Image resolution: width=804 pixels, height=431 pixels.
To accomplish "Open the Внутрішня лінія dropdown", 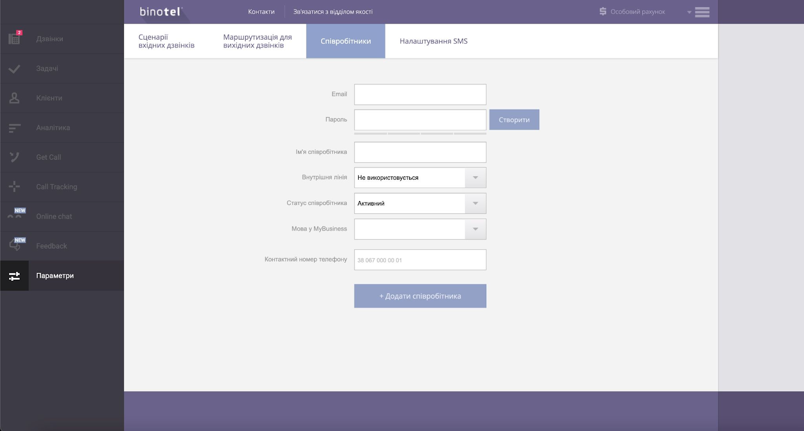I will pyautogui.click(x=420, y=178).
